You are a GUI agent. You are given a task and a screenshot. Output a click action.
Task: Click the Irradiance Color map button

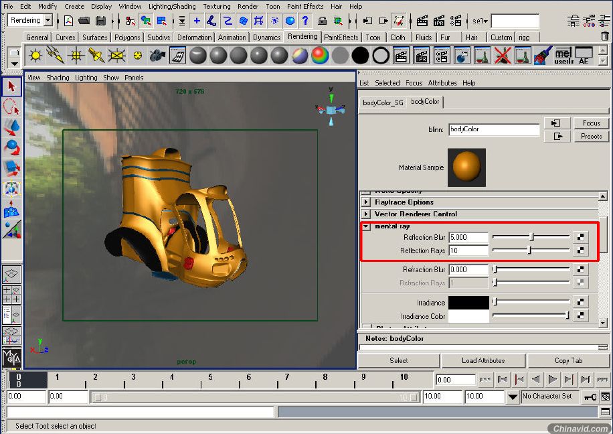click(580, 315)
